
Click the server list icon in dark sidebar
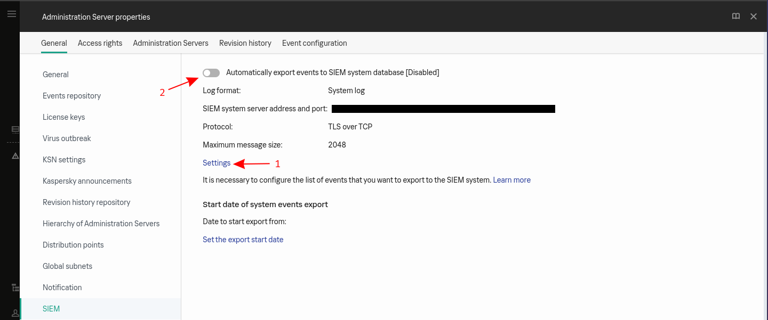pos(15,129)
